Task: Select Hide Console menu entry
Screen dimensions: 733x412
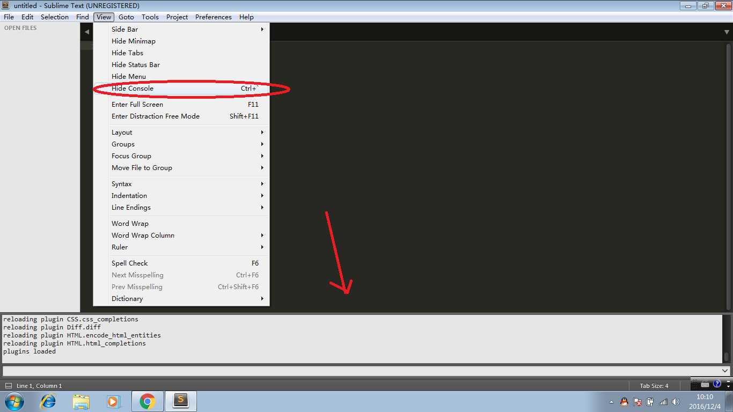Action: [x=181, y=88]
